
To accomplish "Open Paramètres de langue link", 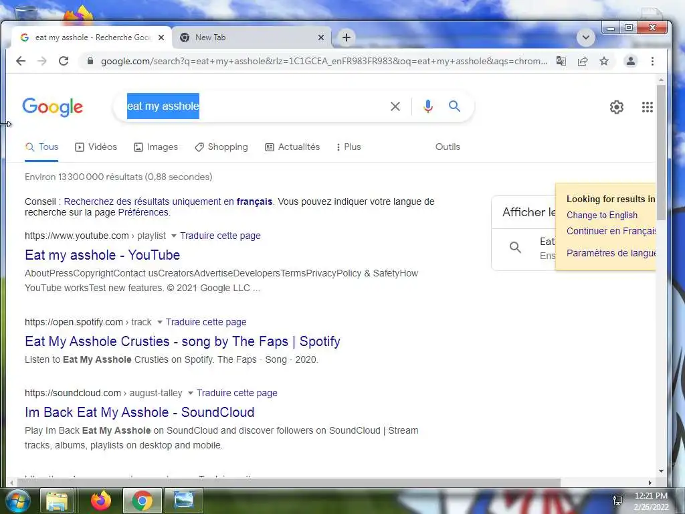I will pyautogui.click(x=611, y=252).
